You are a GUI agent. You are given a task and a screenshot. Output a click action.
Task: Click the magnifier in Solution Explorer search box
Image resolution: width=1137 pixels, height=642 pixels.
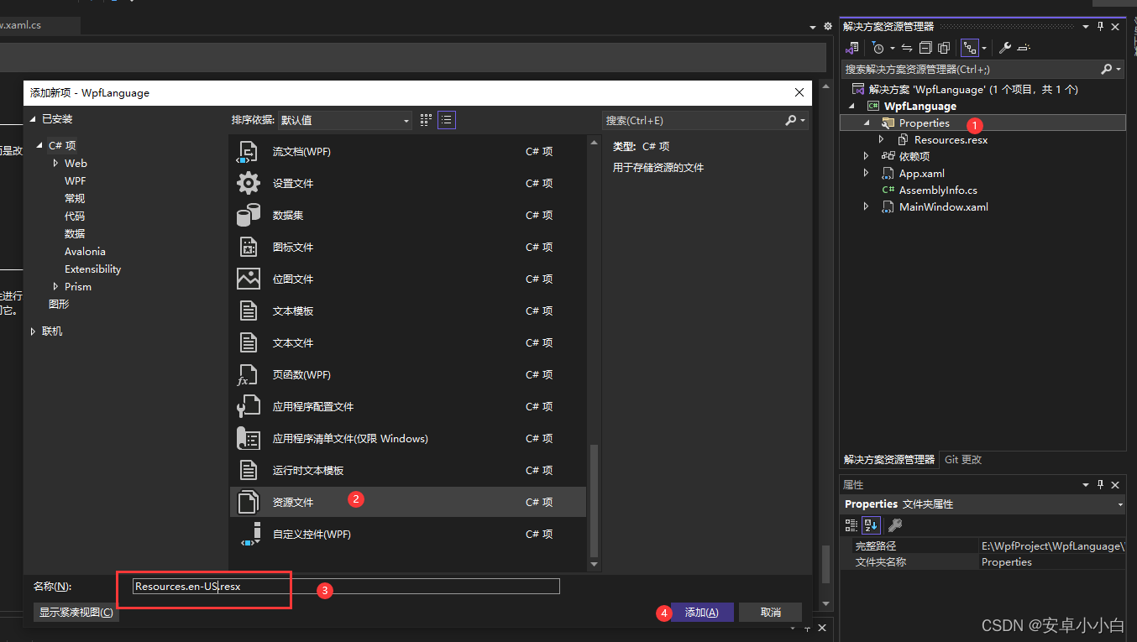click(x=1107, y=69)
